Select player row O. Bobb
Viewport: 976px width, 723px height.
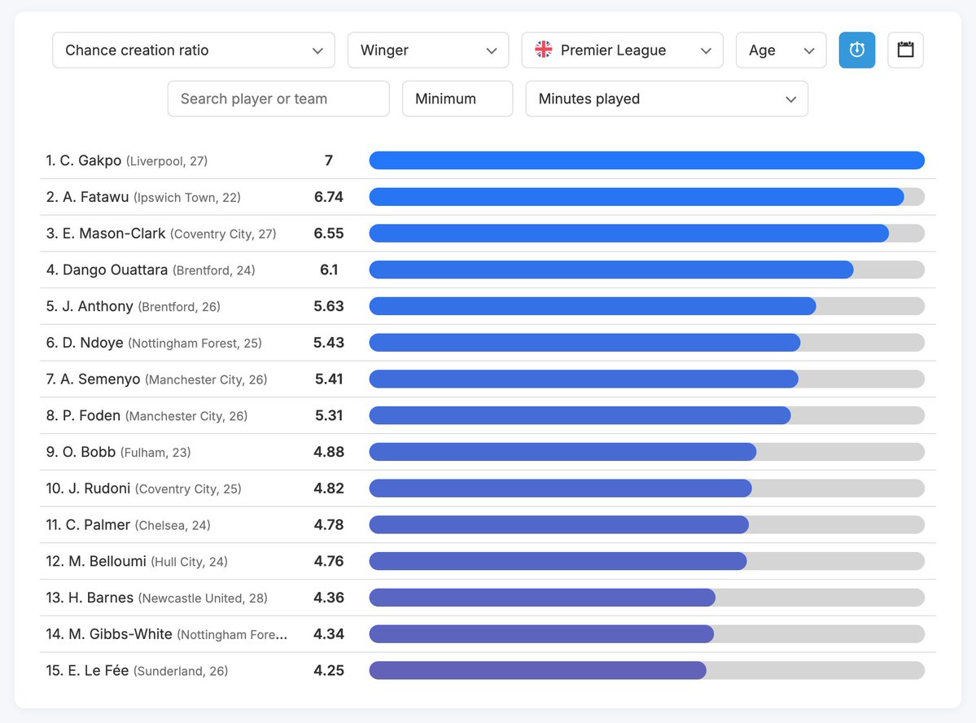click(x=488, y=452)
